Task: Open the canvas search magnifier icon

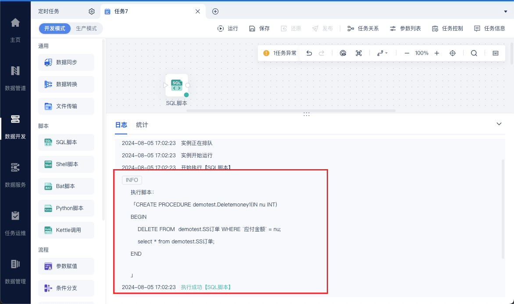Action: 474,53
